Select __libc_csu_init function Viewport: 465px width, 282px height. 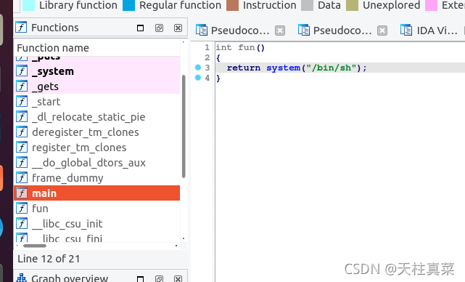click(x=97, y=224)
